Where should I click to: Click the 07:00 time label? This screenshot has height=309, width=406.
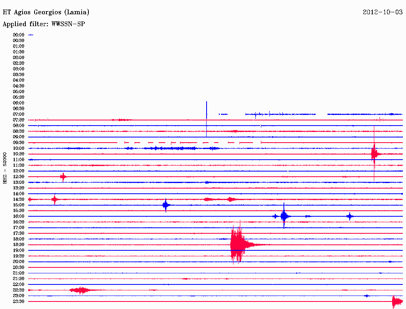(x=19, y=114)
